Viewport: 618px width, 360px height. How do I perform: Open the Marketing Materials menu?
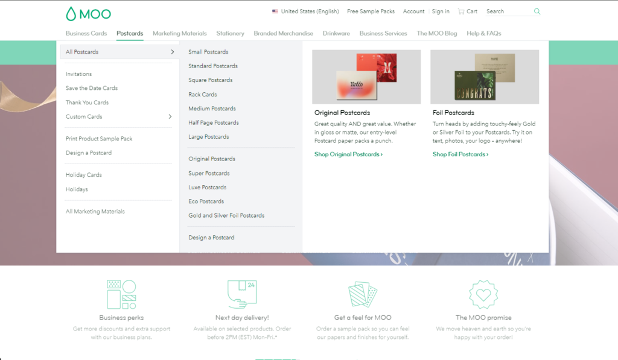tap(179, 33)
